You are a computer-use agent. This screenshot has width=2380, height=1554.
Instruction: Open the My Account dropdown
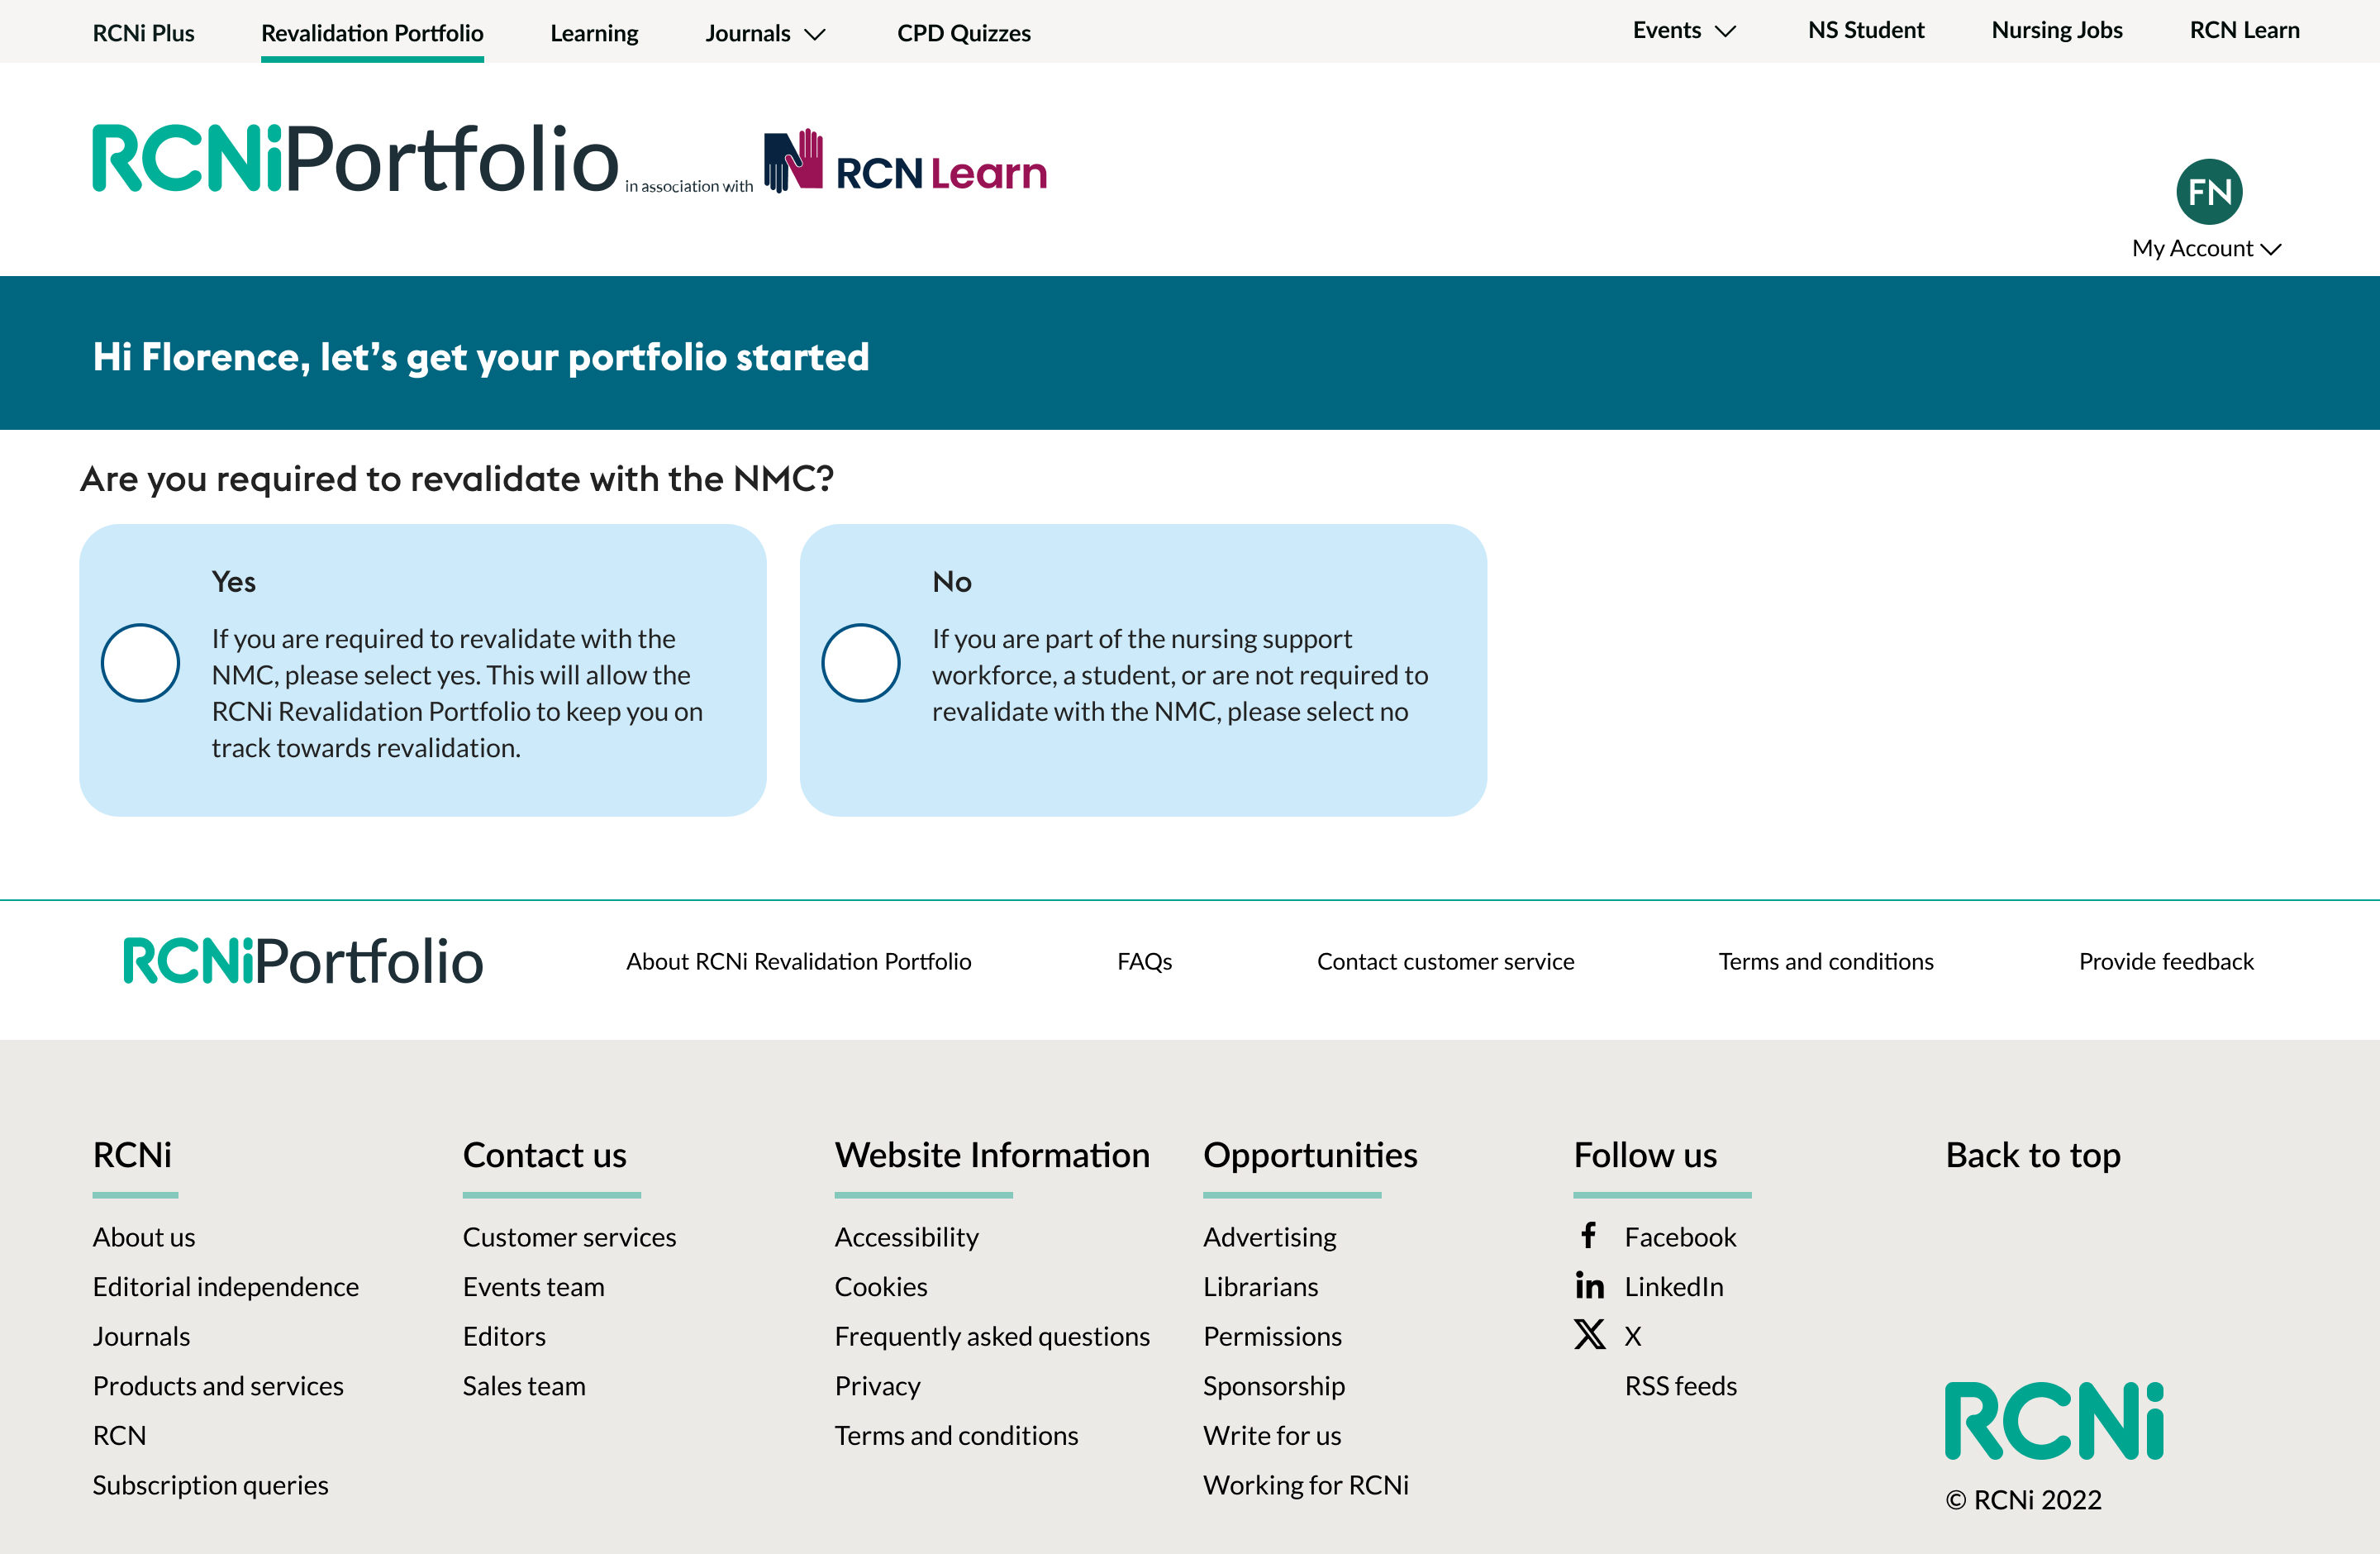2206,248
